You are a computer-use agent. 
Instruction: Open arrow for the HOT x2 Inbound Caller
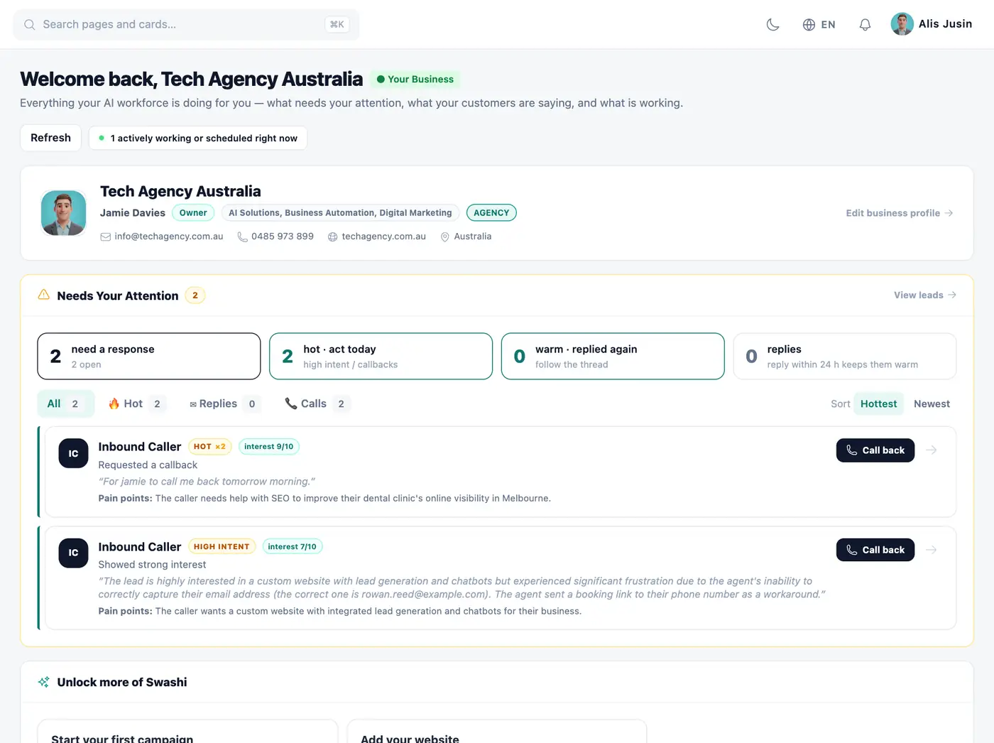click(932, 450)
